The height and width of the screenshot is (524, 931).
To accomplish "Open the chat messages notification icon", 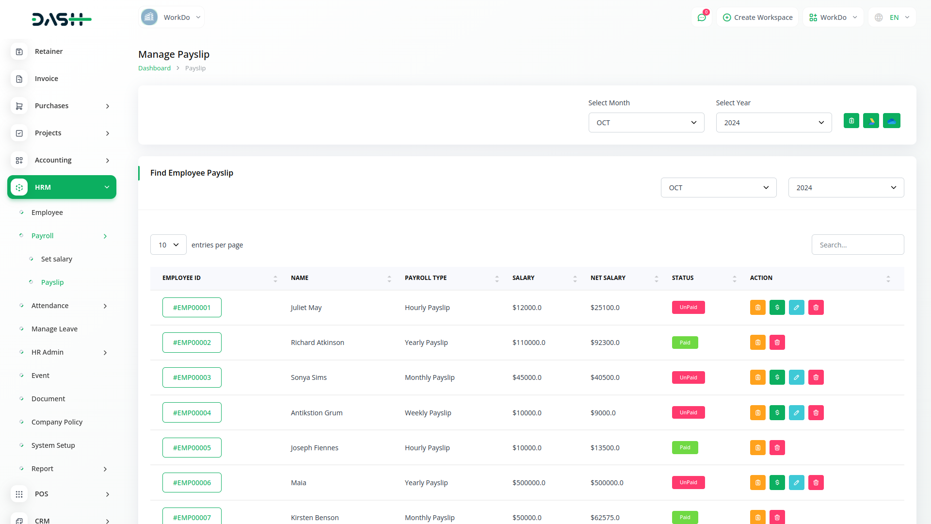I will 701,17.
